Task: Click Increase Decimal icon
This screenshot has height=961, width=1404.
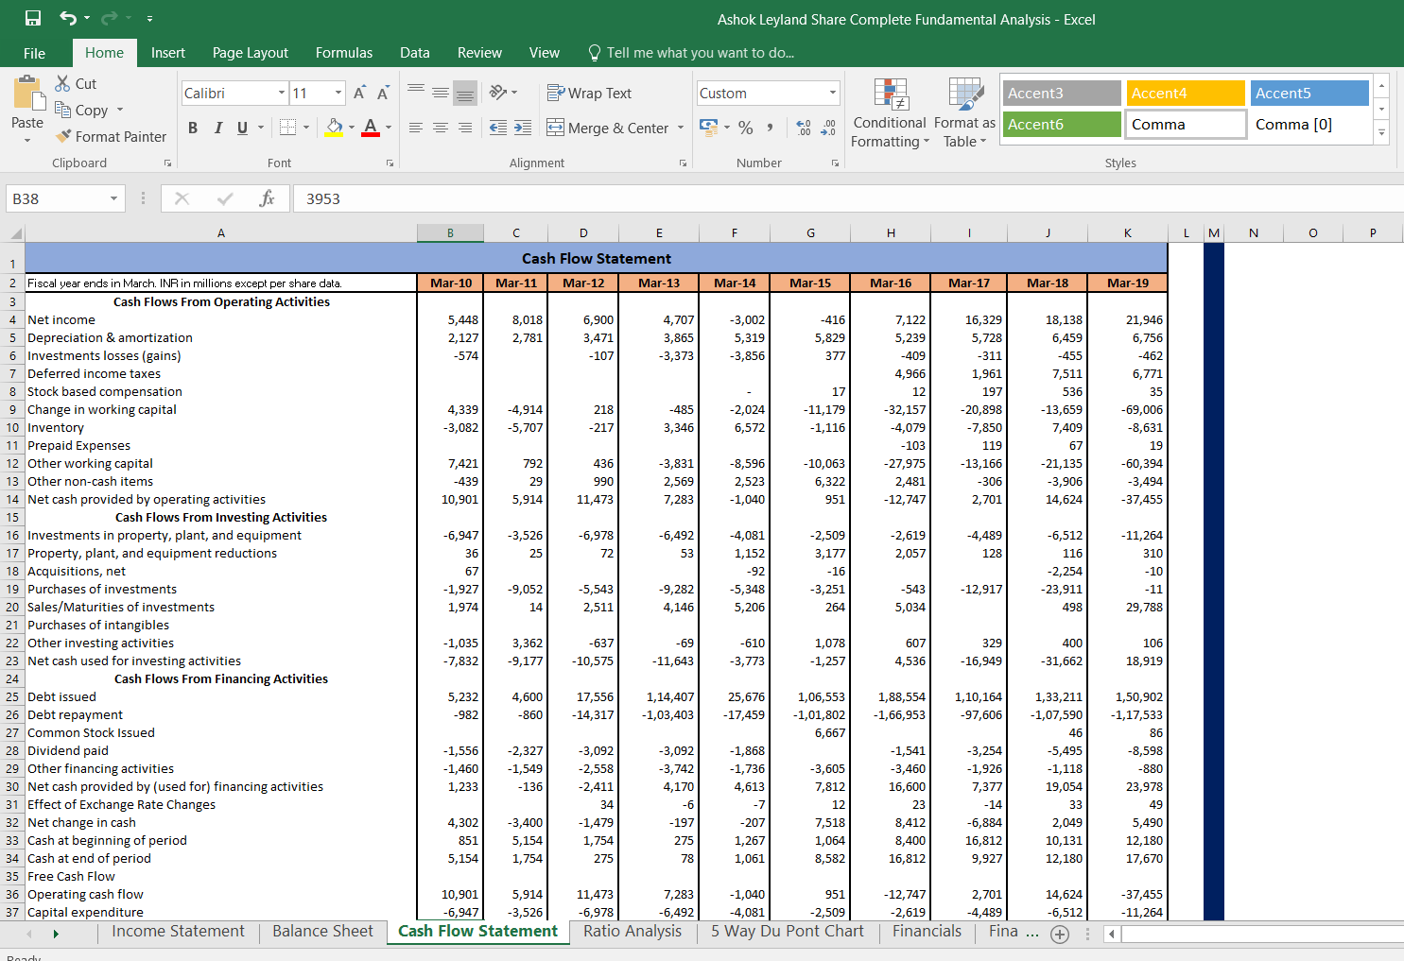Action: tap(804, 128)
